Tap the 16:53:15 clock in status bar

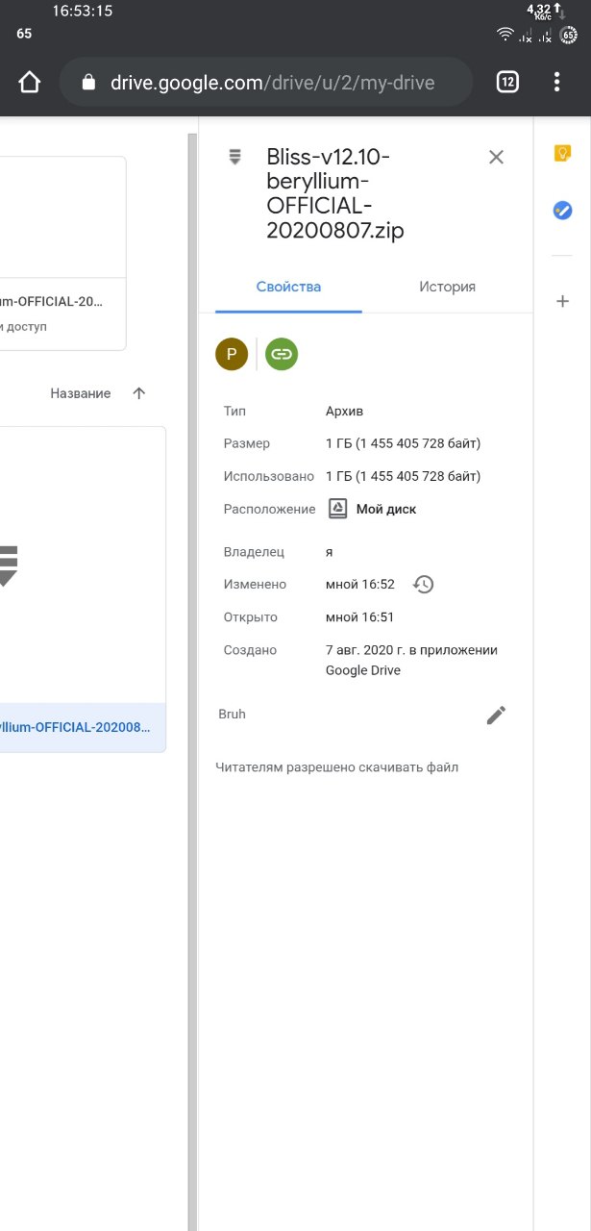(x=82, y=12)
